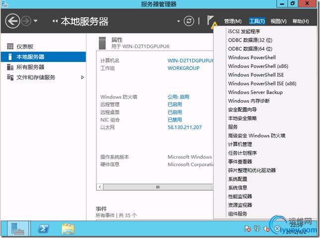Choose ODBC 数据源(32 位)
The image size is (320, 238).
pos(250,40)
